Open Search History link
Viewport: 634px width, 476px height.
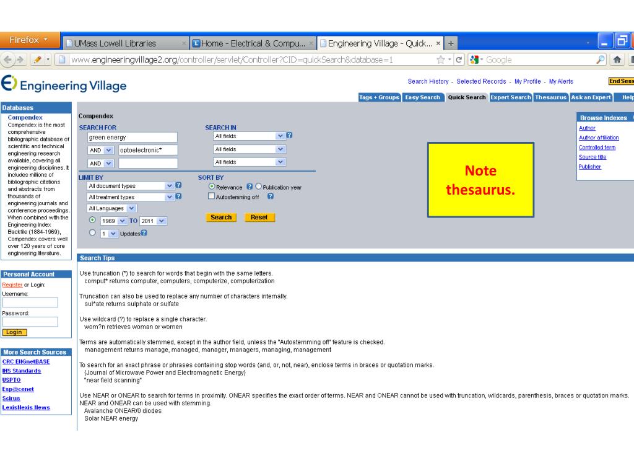428,81
